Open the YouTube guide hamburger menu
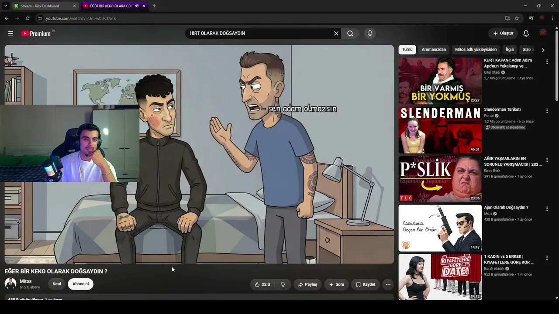Screen dimensions: 559x314 pyautogui.click(x=10, y=34)
